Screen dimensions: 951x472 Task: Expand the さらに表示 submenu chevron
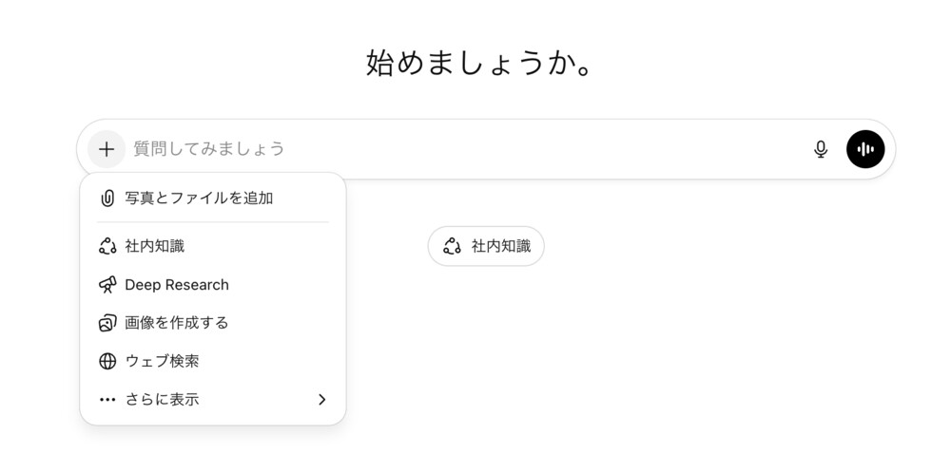click(x=321, y=400)
